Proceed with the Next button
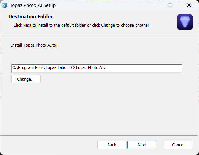 142,145
